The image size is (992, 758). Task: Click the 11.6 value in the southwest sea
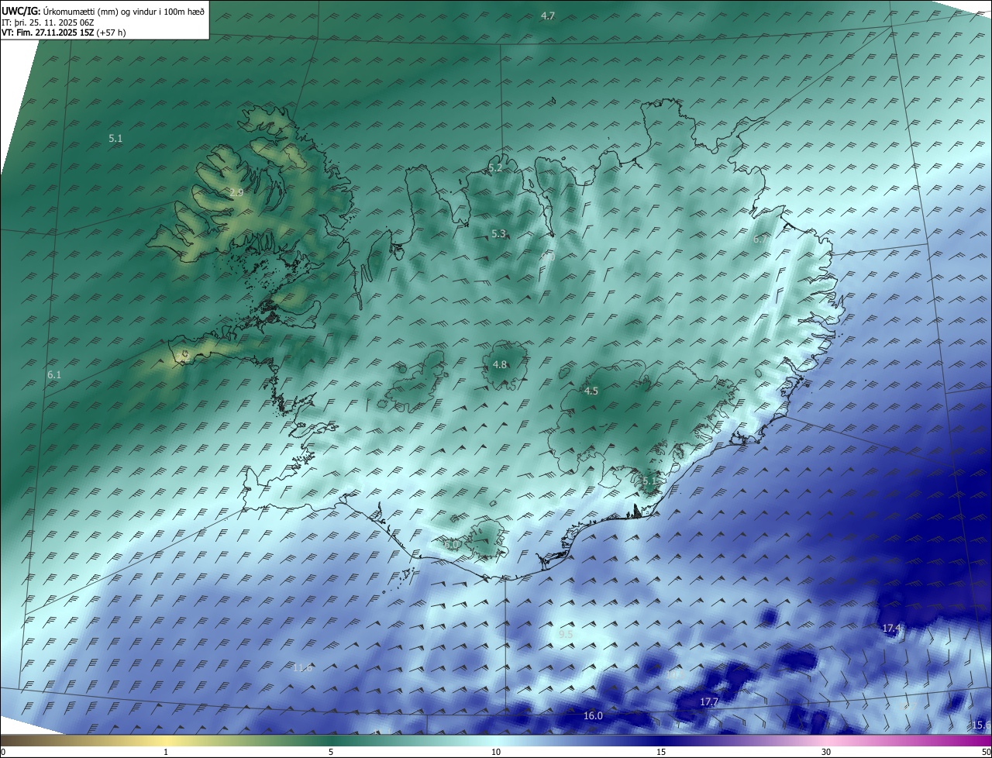tap(302, 667)
